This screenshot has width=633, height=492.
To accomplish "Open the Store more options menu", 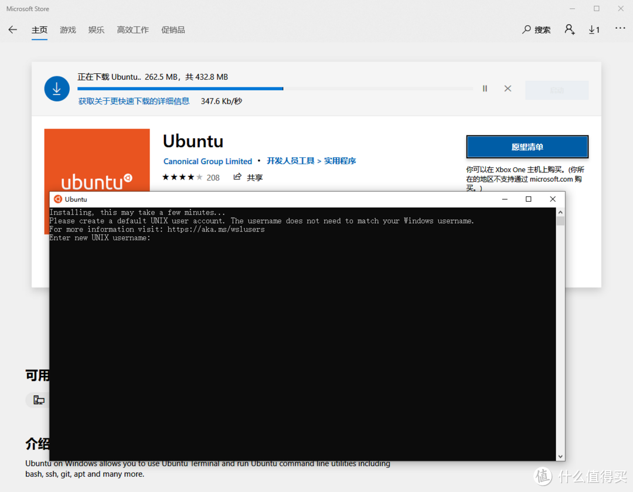I will coord(620,28).
